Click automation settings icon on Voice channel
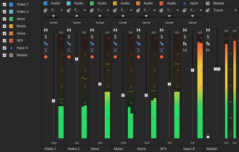Screen dimensions: 239x152 [138, 10]
